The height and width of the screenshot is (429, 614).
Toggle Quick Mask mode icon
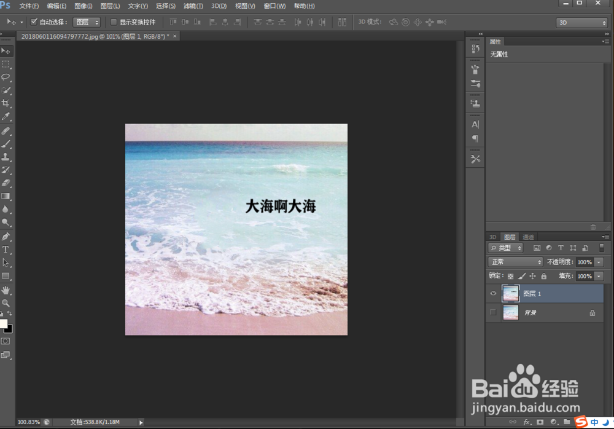point(6,341)
